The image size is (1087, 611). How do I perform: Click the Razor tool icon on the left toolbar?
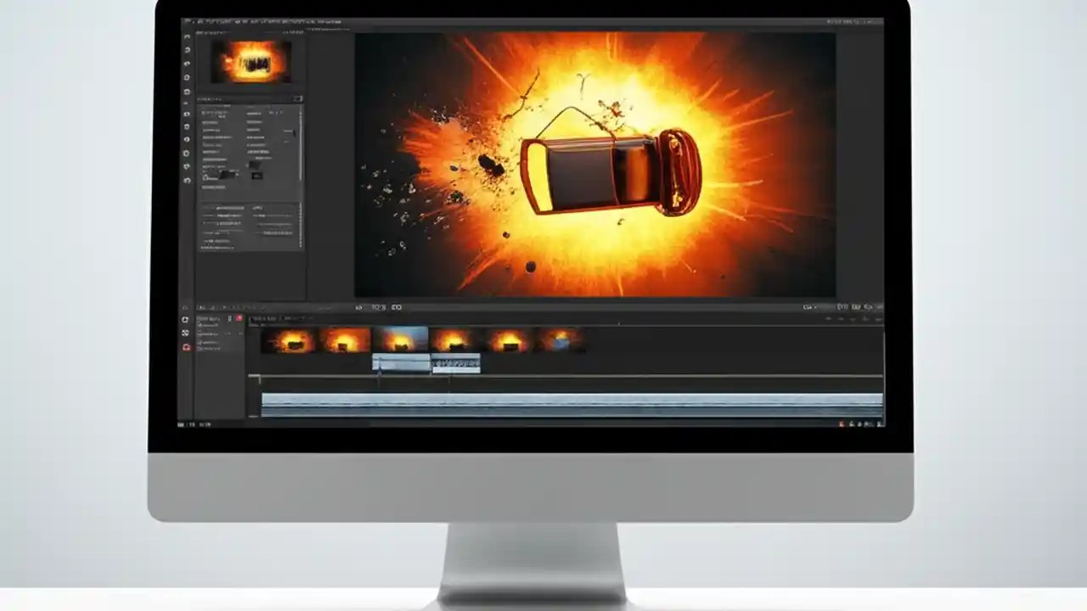click(187, 104)
